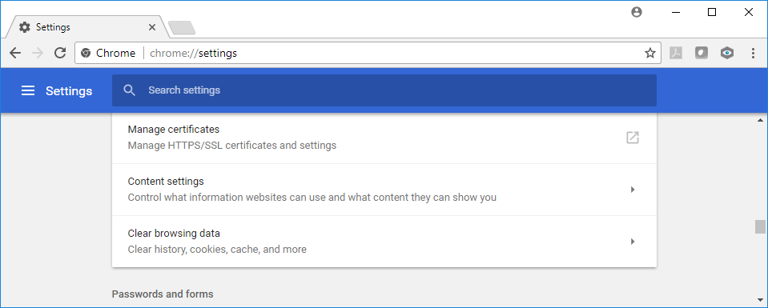Viewport: 768px width, 308px height.
Task: Open the PDF extension icon
Action: tap(676, 53)
